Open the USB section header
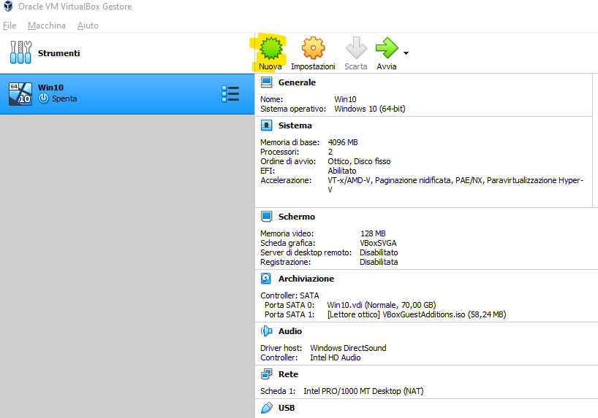Viewport: 598px width, 418px height. (287, 408)
